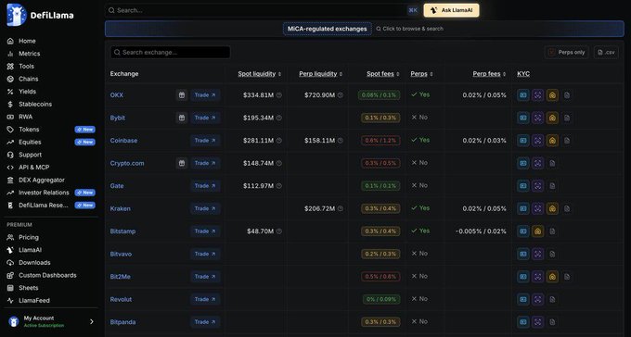The width and height of the screenshot is (631, 337).
Task: Open the Bitvavo exchange link
Action: coord(121,255)
